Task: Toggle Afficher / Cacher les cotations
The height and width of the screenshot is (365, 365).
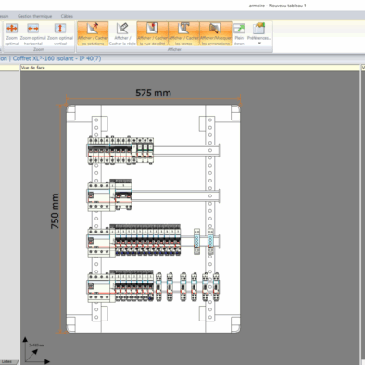Action: [x=93, y=34]
